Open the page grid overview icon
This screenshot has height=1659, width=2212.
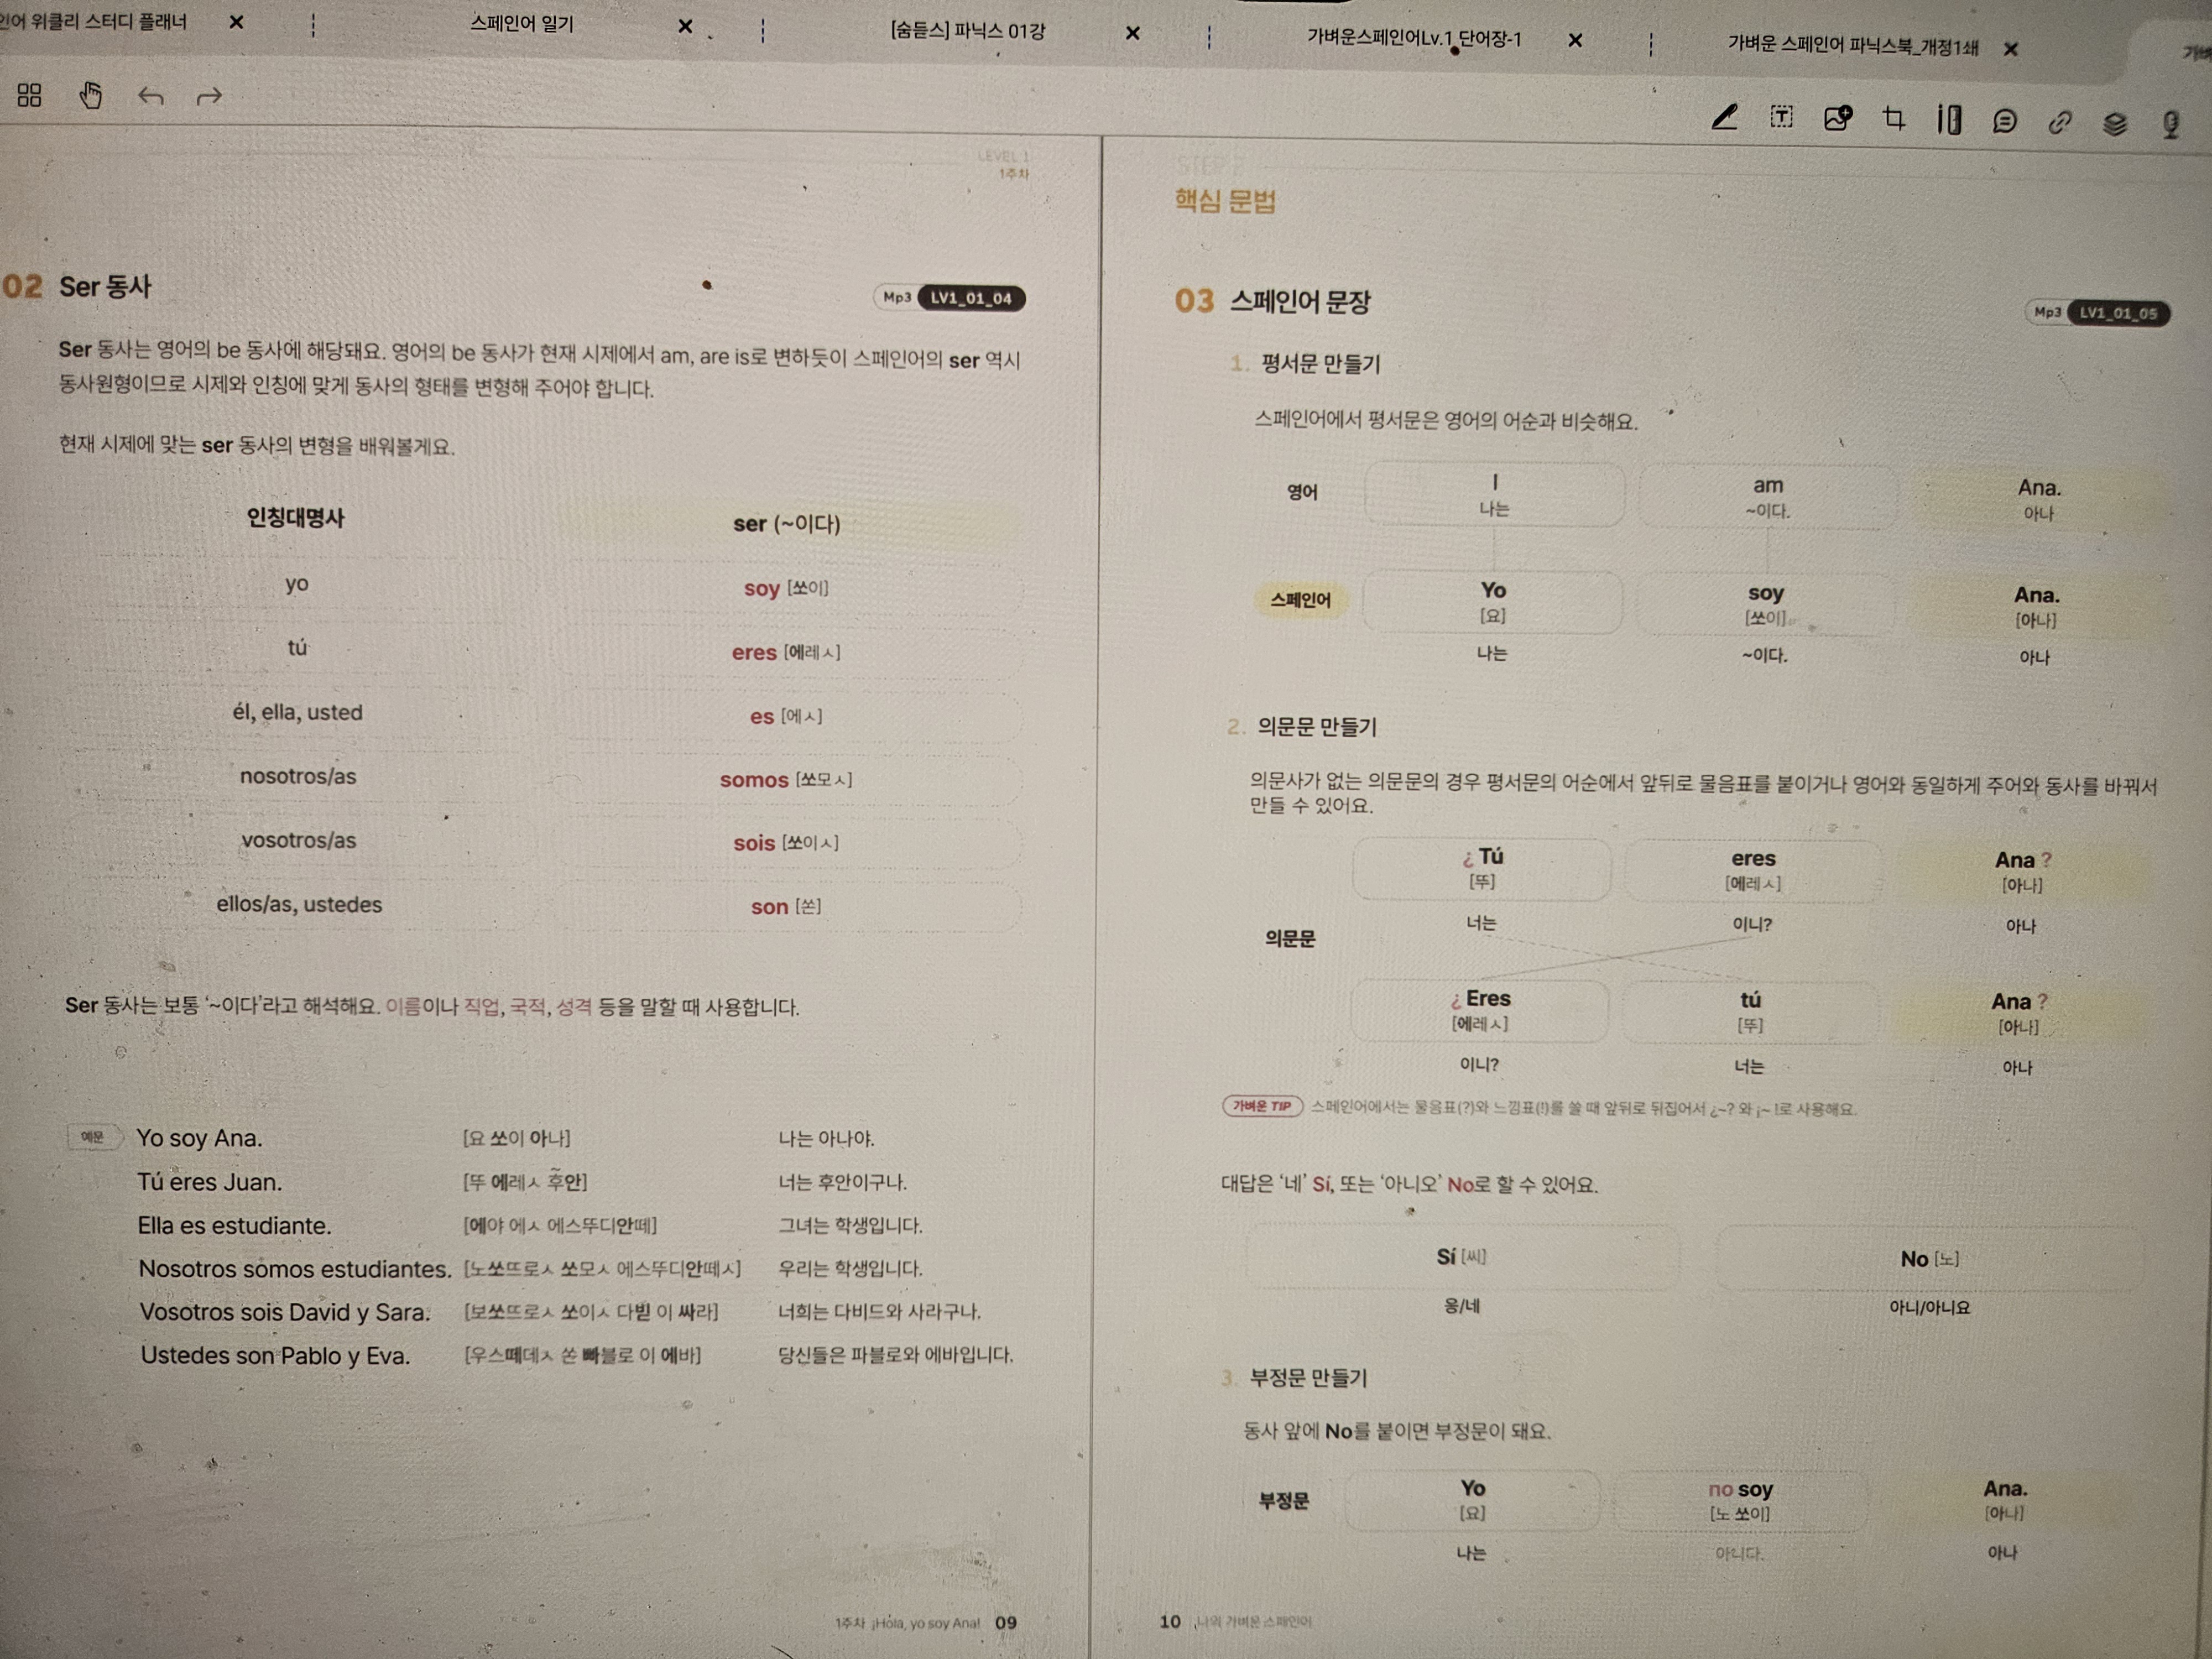click(x=29, y=95)
